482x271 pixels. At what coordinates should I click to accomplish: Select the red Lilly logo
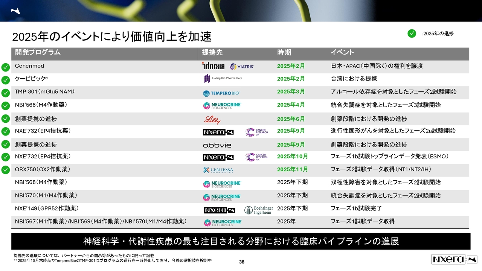[x=212, y=120]
